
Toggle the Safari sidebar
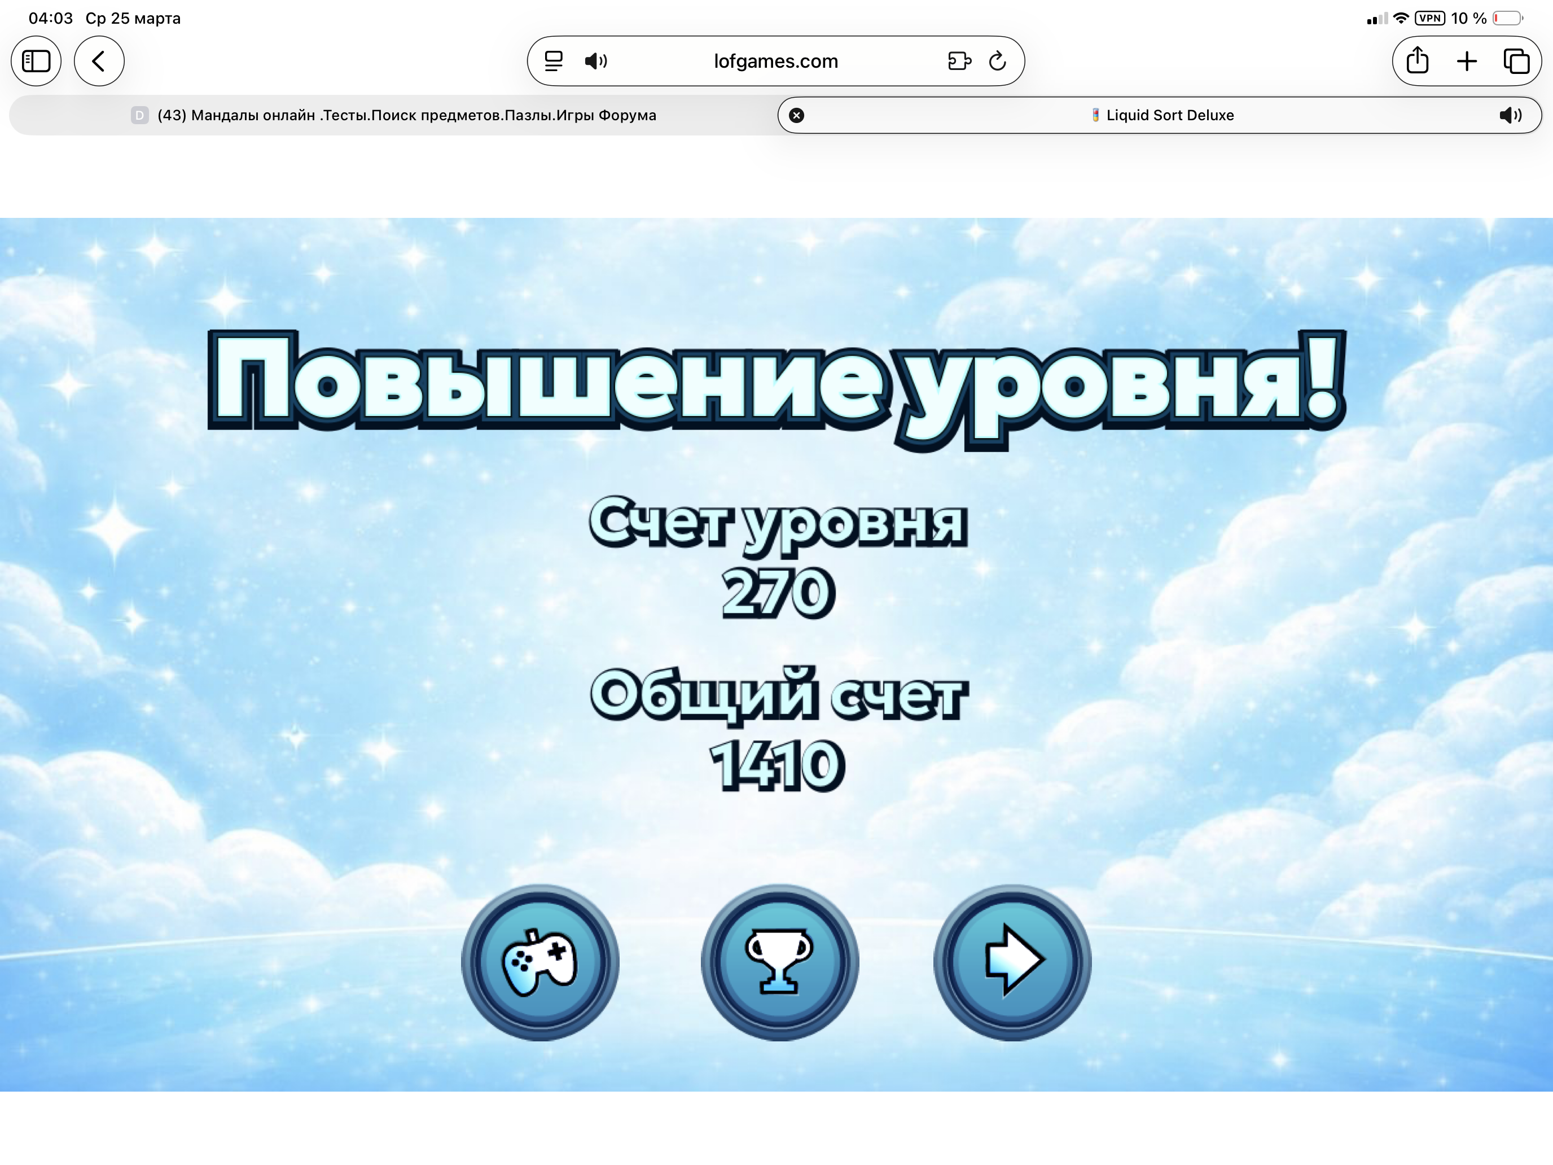tap(36, 61)
